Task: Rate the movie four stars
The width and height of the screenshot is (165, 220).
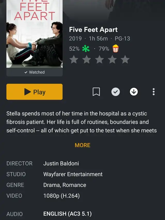Action: (112, 60)
